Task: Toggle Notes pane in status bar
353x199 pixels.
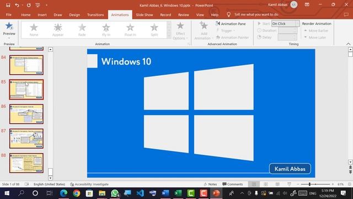Action: [210, 184]
